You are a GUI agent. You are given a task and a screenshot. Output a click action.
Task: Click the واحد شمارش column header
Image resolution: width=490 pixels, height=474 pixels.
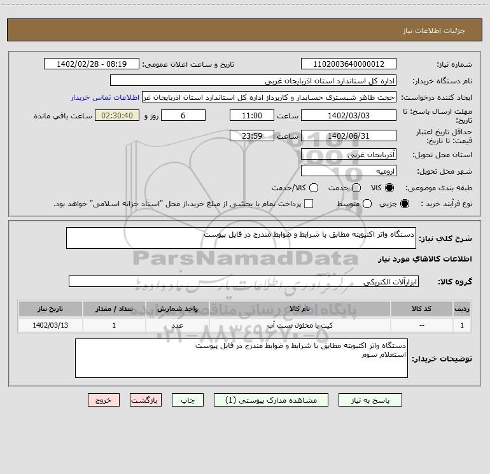177,309
